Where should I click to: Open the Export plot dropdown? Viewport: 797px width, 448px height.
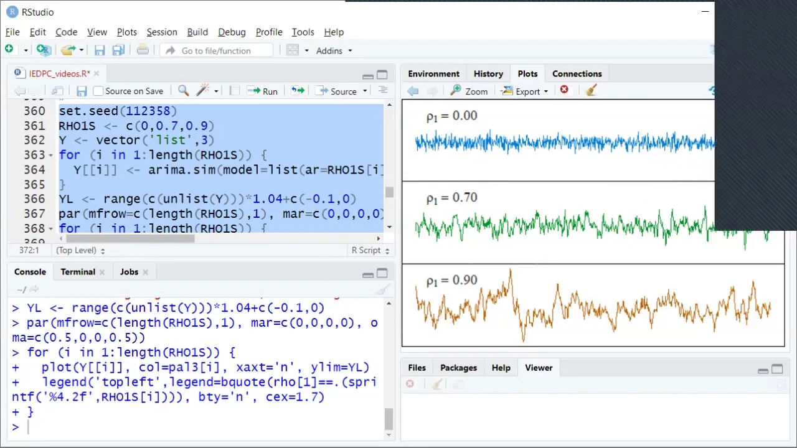click(525, 91)
